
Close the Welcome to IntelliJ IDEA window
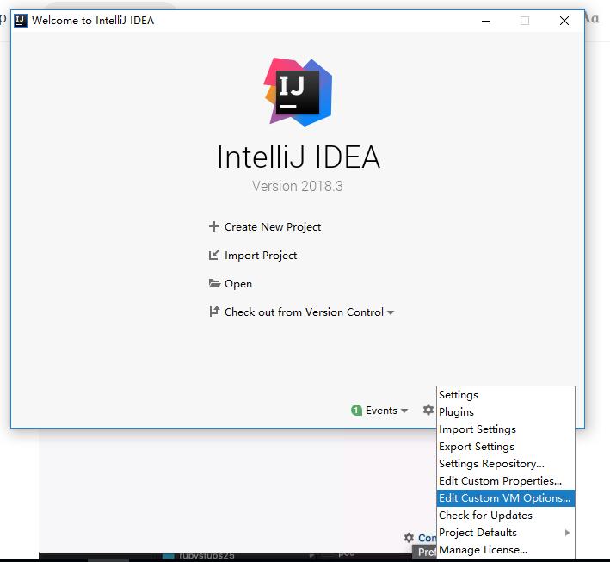click(x=564, y=21)
